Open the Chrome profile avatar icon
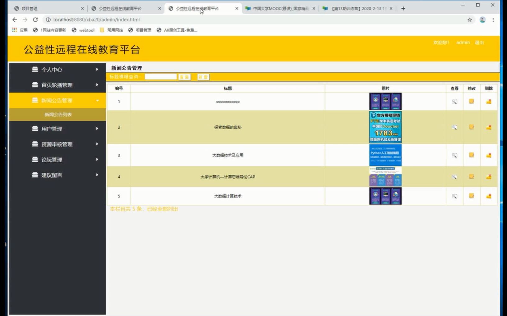Image resolution: width=507 pixels, height=316 pixels. (x=482, y=20)
